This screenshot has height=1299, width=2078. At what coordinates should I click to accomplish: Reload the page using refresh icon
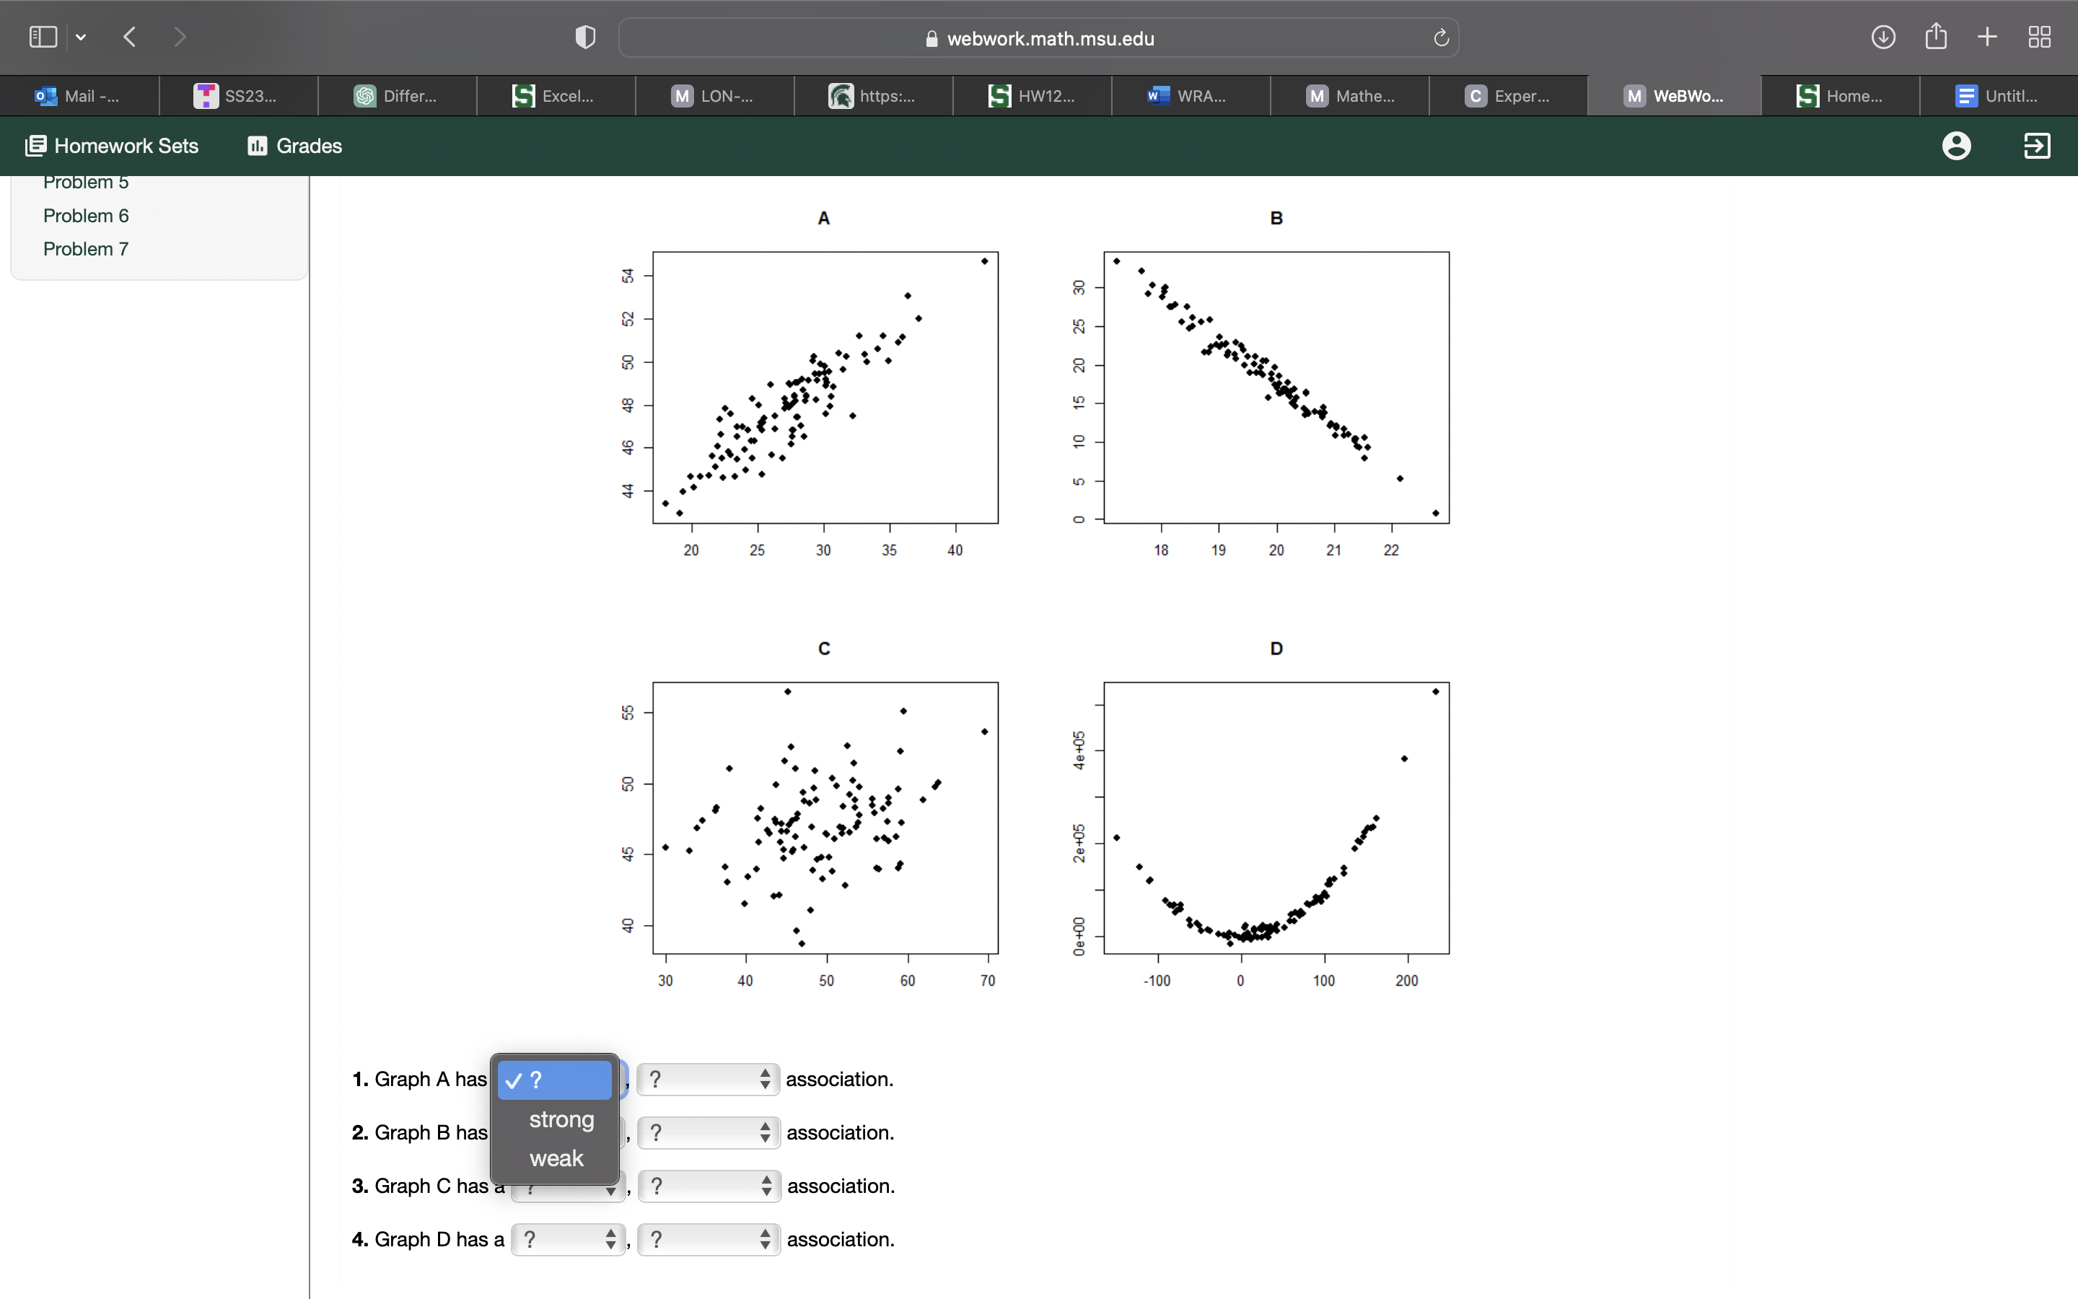coord(1441,38)
